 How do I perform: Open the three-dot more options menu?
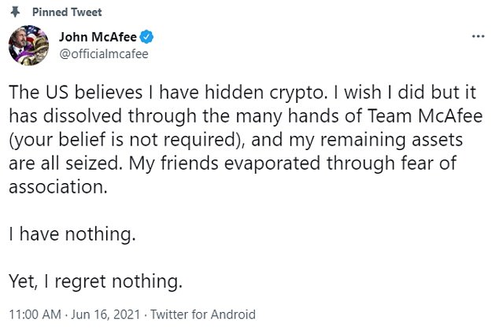[478, 37]
